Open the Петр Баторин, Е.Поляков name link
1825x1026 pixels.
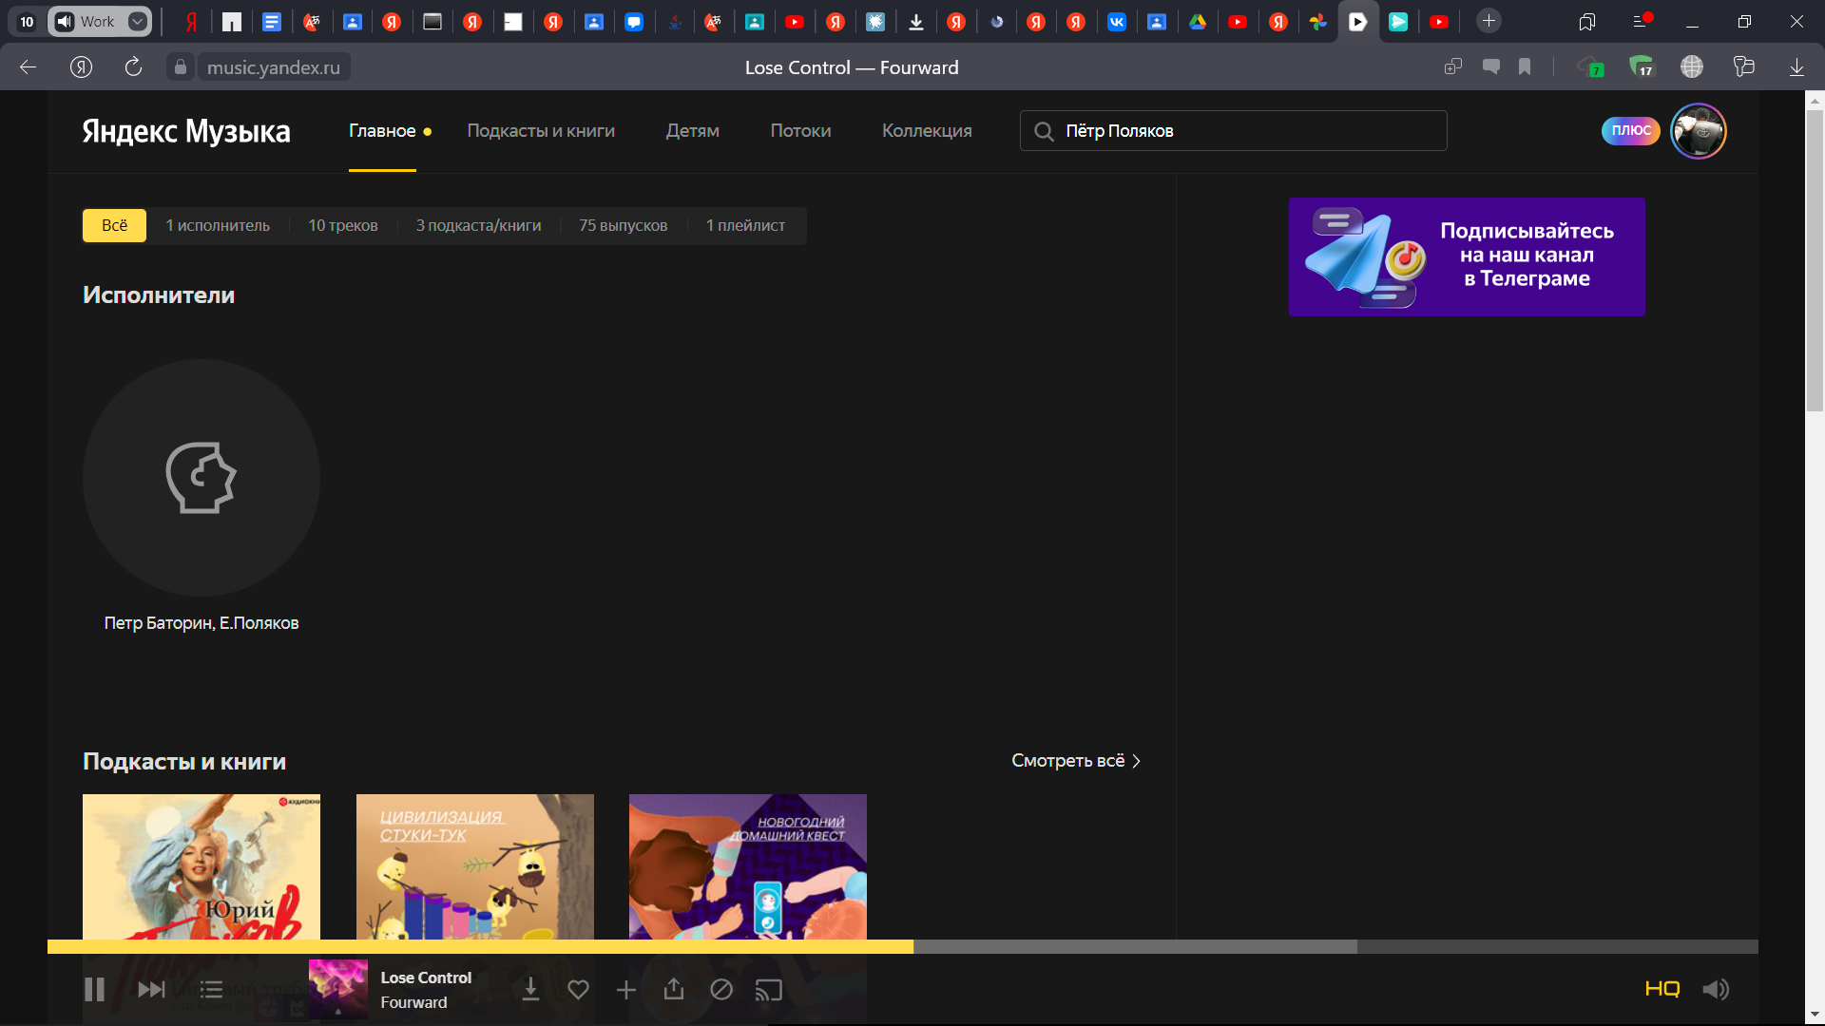[x=202, y=623]
